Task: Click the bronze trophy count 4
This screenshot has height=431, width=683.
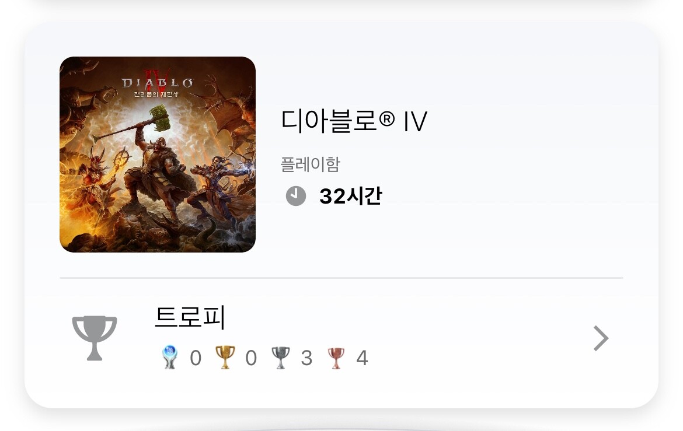Action: [x=362, y=358]
